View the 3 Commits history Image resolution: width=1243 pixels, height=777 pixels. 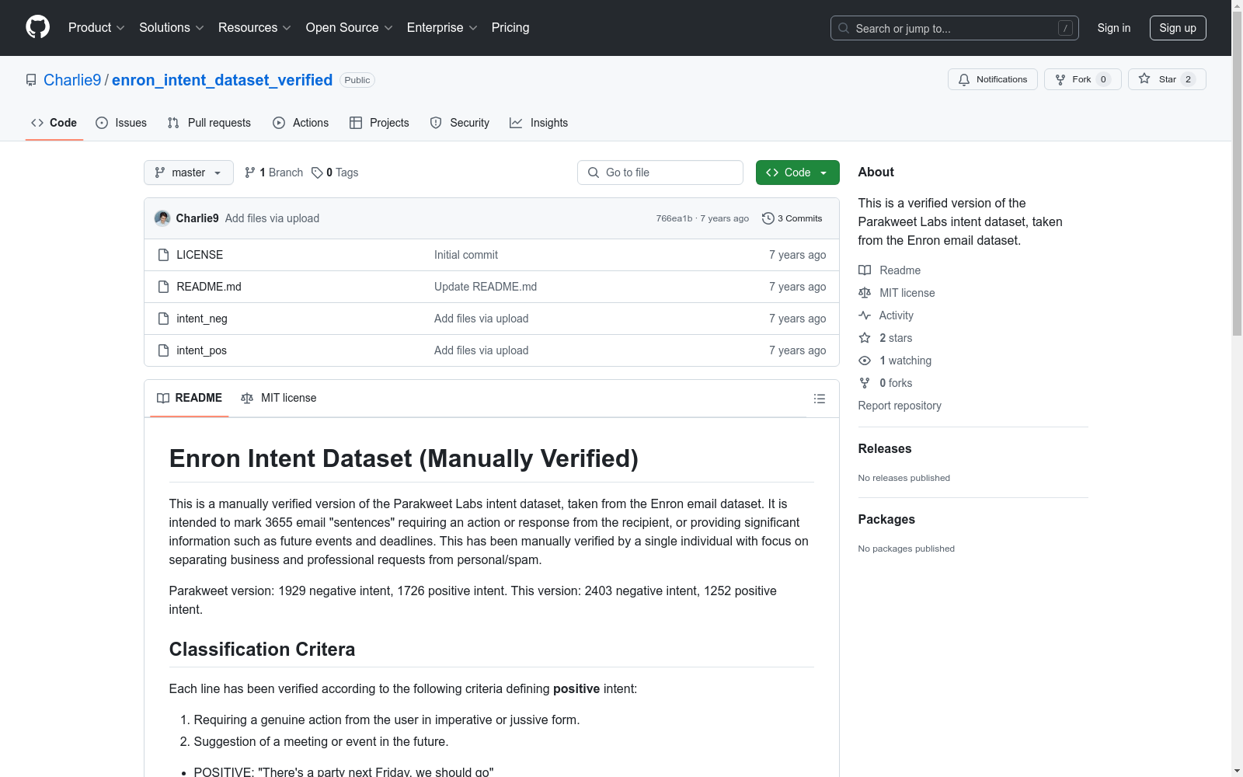pyautogui.click(x=792, y=218)
